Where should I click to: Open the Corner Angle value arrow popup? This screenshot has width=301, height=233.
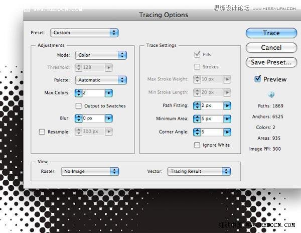coord(227,132)
